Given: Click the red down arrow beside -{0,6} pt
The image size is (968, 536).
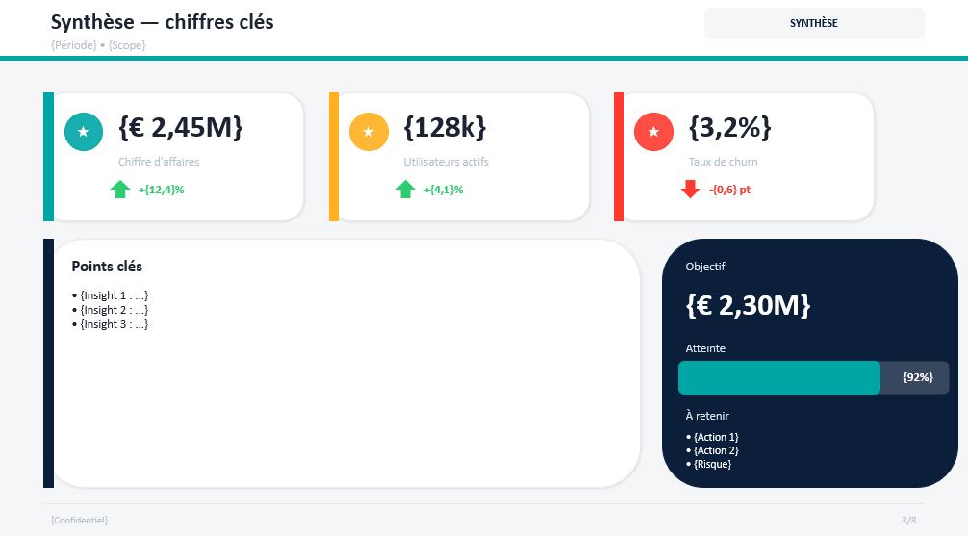Looking at the screenshot, I should coord(691,190).
